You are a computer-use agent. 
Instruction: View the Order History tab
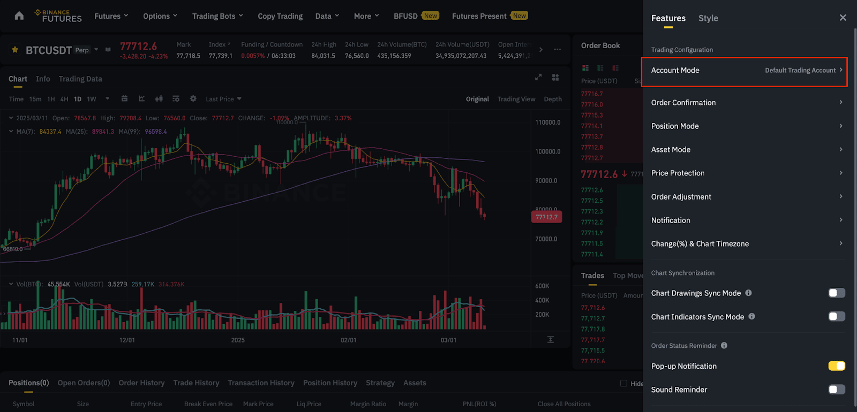pos(141,383)
